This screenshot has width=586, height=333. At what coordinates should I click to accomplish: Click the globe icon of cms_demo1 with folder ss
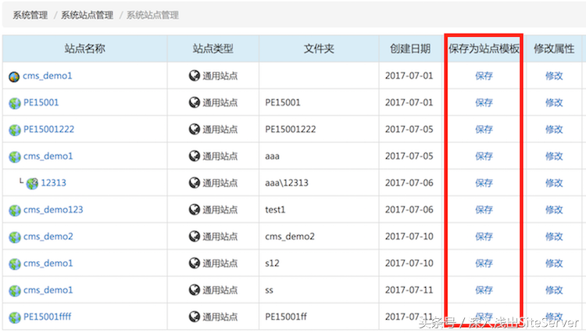tap(15, 291)
